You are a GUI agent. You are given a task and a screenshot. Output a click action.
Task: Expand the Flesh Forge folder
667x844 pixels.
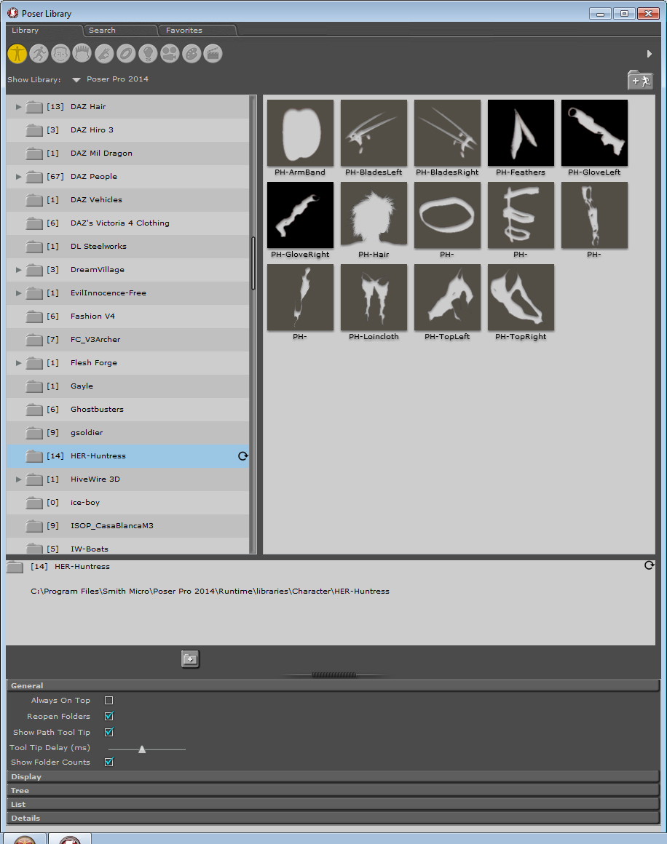(x=18, y=363)
